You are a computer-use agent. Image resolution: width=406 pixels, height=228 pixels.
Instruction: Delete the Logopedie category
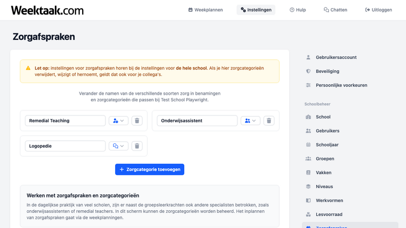[x=137, y=146]
